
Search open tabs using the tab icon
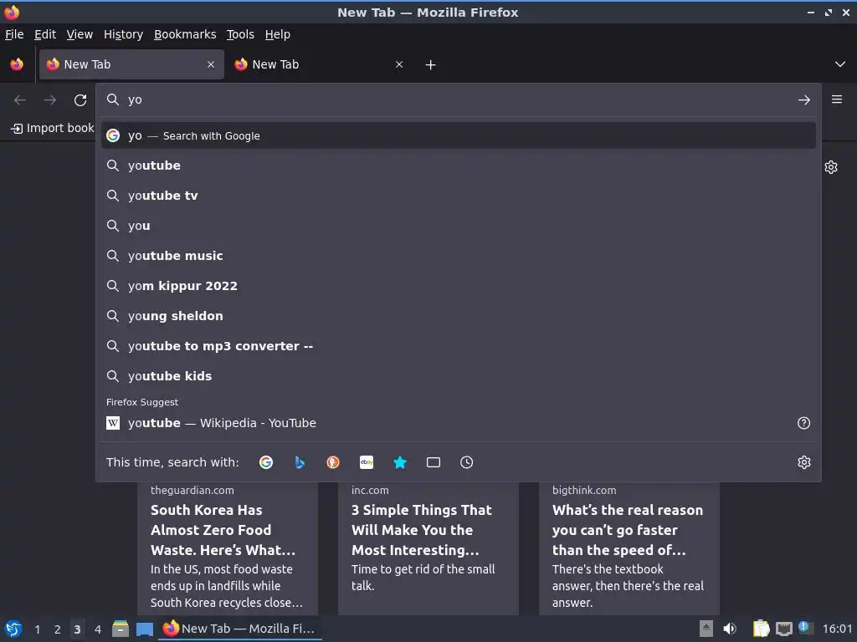click(x=433, y=462)
